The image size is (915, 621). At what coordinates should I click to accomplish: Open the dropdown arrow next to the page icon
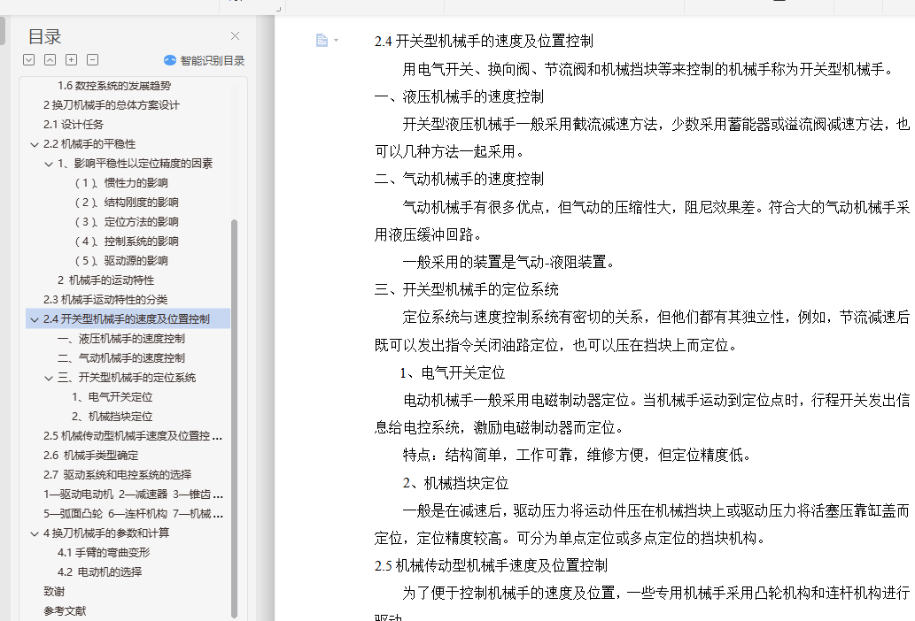[336, 40]
